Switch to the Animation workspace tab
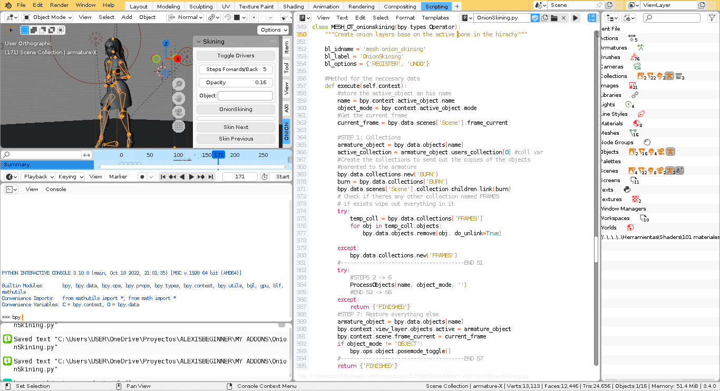720x391 pixels. [326, 6]
